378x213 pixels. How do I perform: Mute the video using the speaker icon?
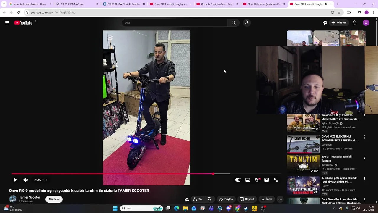coord(26,180)
